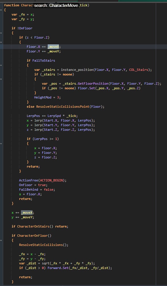Collapse the 'if (z < Floor.Z)' block fold arrow

[1, 42]
